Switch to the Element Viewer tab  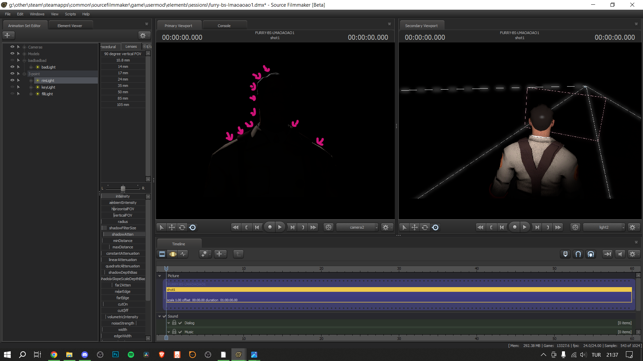coord(70,26)
